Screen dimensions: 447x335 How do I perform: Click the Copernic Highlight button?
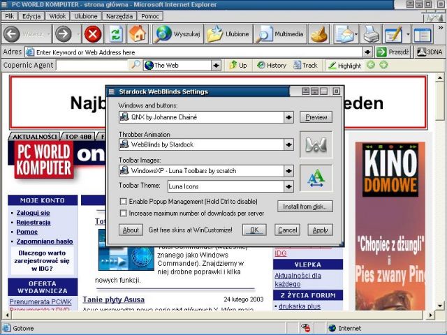pyautogui.click(x=344, y=66)
